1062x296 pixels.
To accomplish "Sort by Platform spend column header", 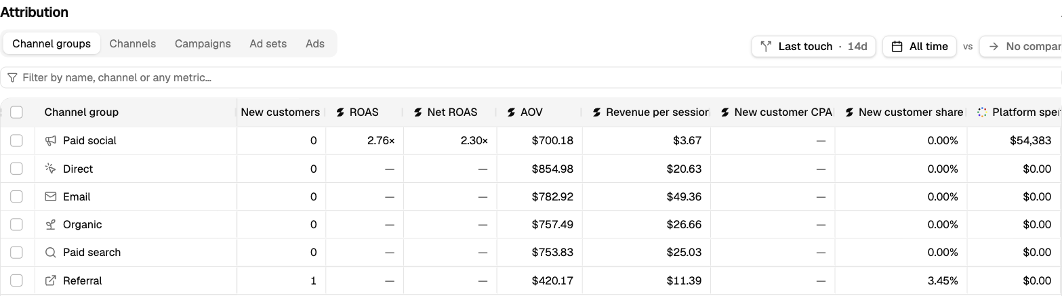I will tap(1026, 112).
